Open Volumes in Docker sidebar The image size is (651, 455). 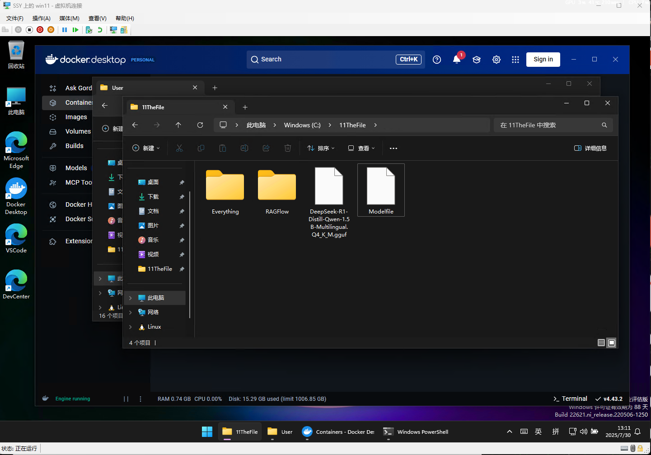[x=78, y=131]
